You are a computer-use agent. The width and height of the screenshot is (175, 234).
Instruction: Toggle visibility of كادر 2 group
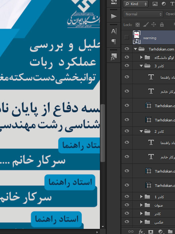point(127,131)
